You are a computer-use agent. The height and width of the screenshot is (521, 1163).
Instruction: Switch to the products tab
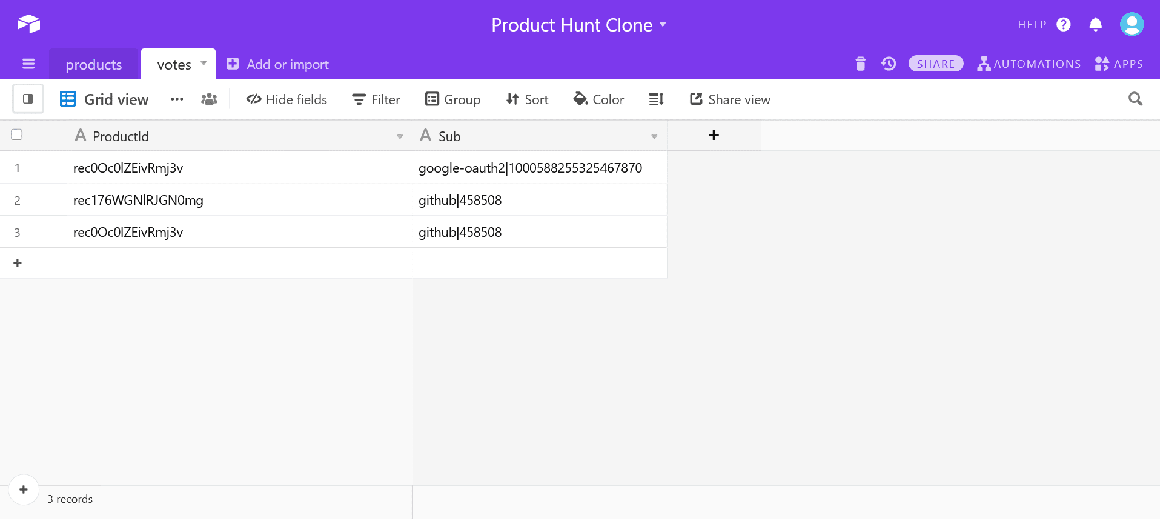click(94, 64)
